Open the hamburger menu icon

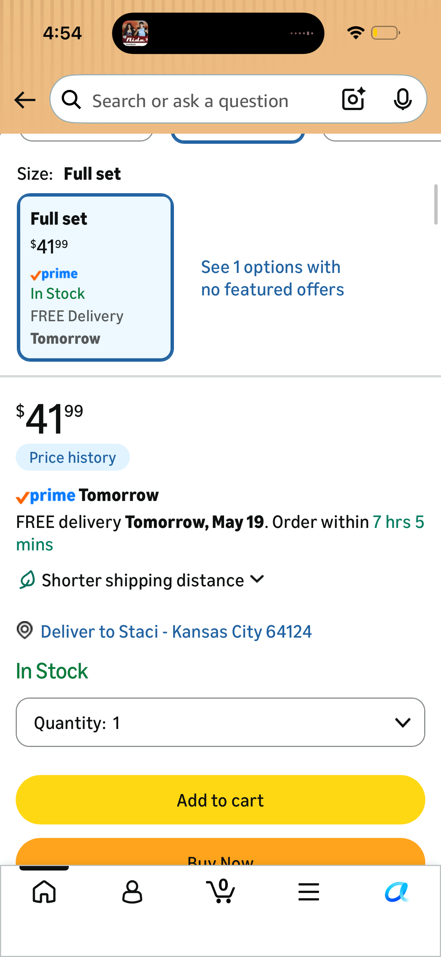coord(309,891)
